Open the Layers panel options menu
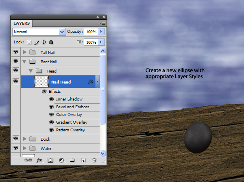 [102, 23]
